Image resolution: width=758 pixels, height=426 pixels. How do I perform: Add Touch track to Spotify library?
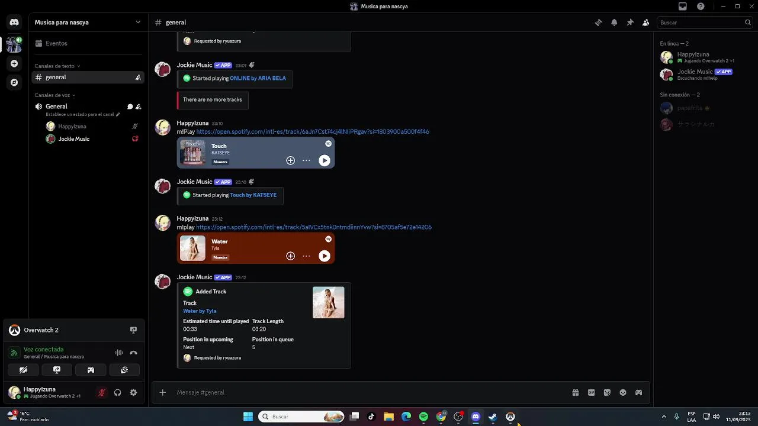290,160
